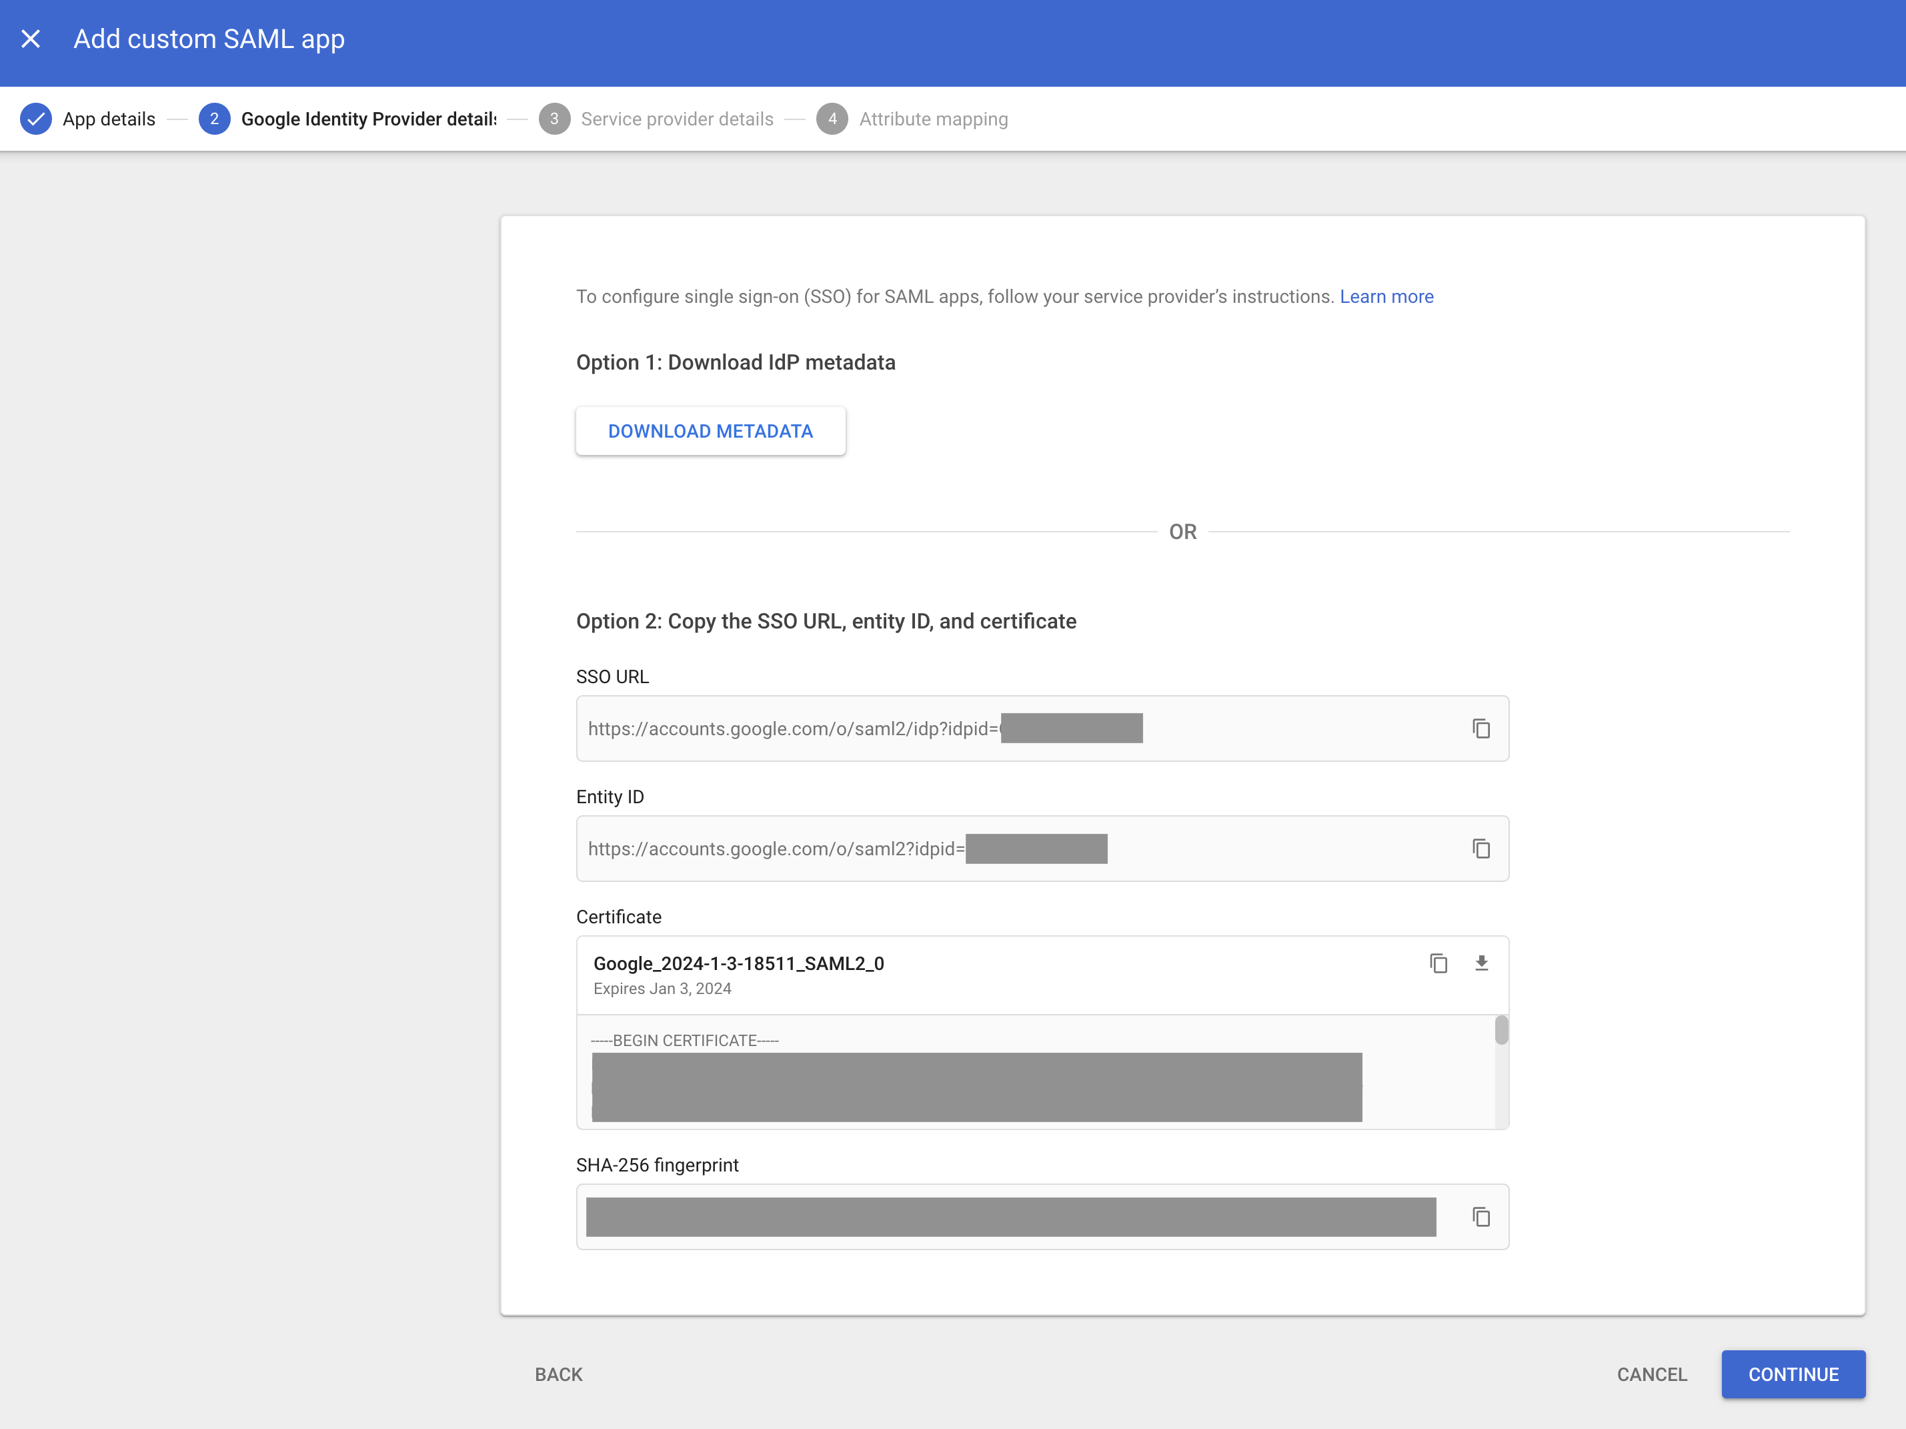This screenshot has height=1429, width=1906.
Task: Click BACK to return to previous step
Action: (557, 1375)
